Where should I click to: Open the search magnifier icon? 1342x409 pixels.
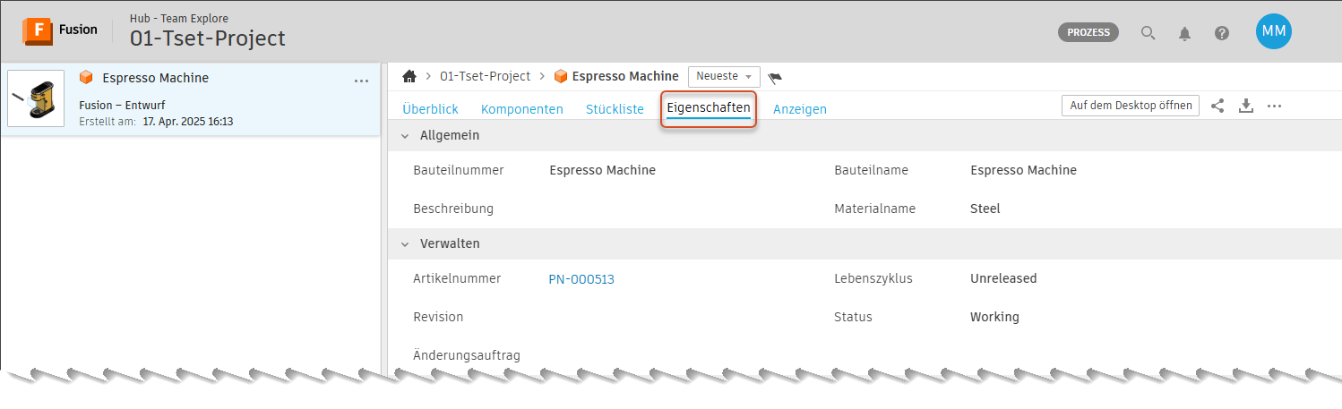tap(1148, 33)
